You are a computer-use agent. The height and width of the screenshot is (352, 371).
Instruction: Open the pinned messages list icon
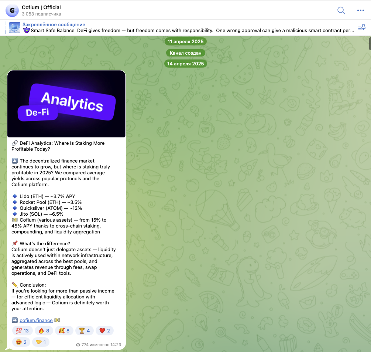click(x=362, y=27)
